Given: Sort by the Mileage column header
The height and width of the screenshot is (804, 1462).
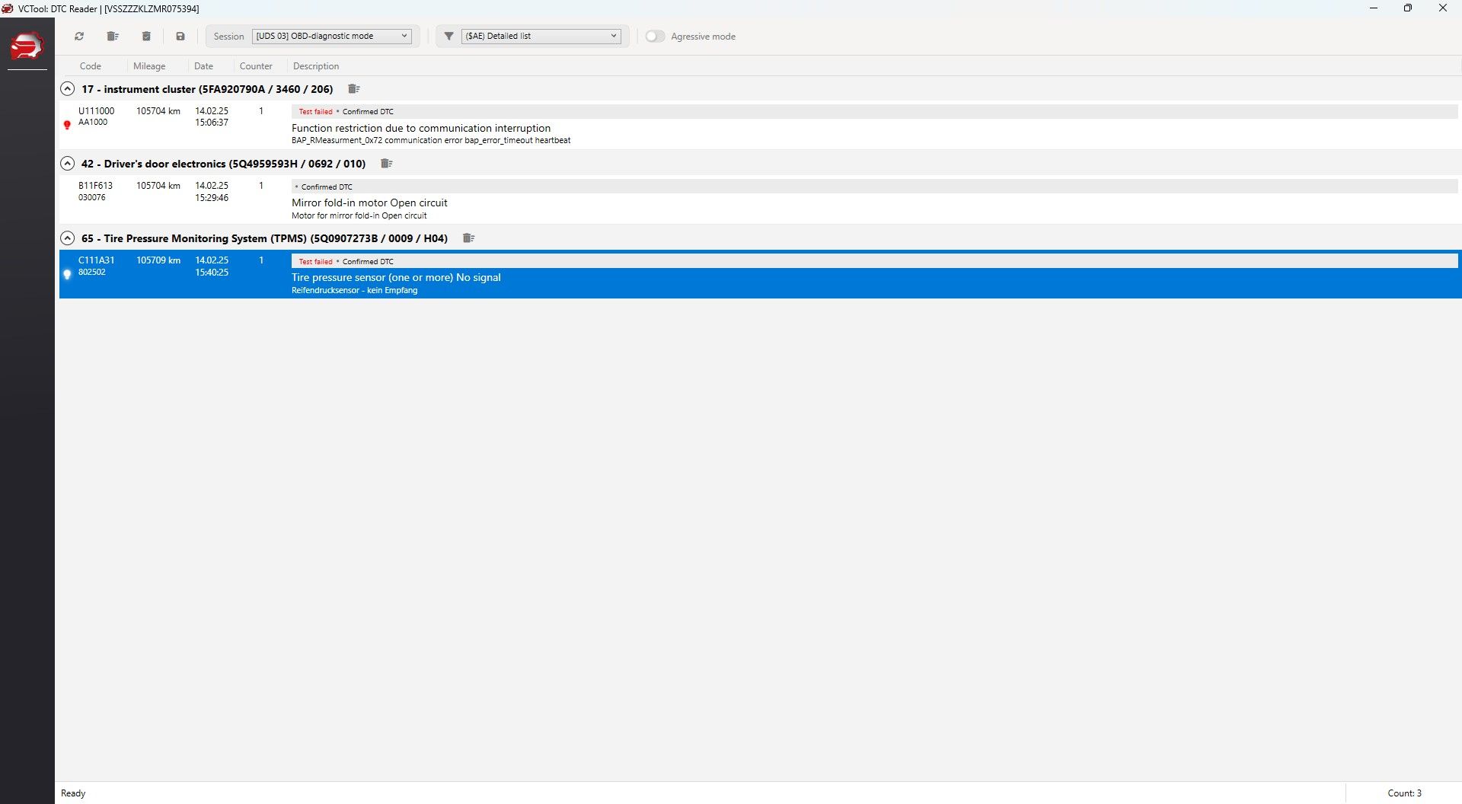Looking at the screenshot, I should click(149, 66).
